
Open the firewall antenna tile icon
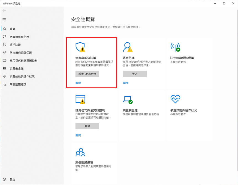(x=175, y=47)
